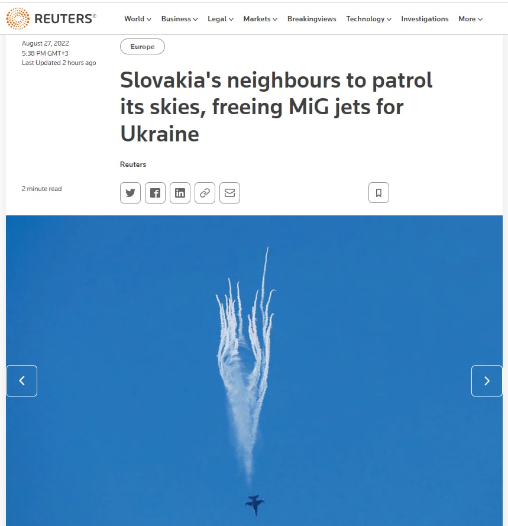Go to Reuters homepage via logo
This screenshot has width=508, height=526.
click(51, 18)
